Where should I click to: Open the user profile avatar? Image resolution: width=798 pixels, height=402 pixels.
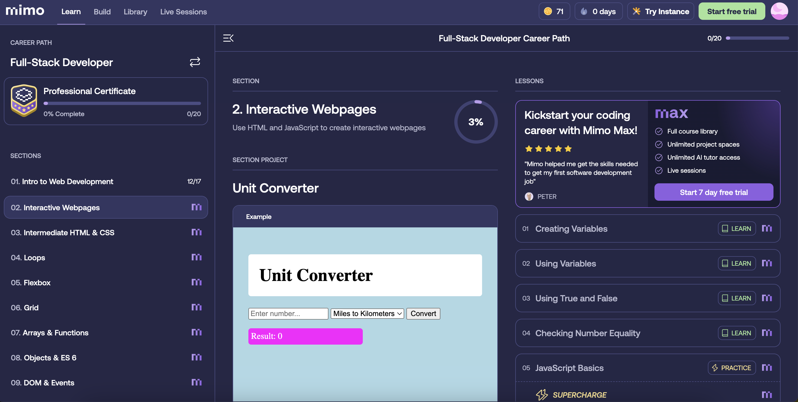(779, 11)
